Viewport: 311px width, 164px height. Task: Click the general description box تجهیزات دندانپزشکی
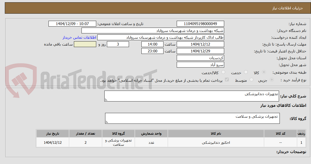192,96
